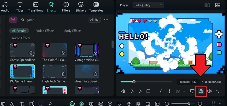Play the preview
Image resolution: width=227 pixels, height=106 pixels.
[x=140, y=91]
